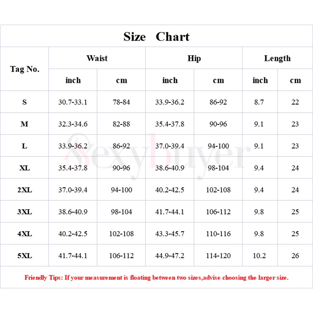Click waist inch value 30.7-33.1
The image size is (313, 313).
[x=73, y=102]
